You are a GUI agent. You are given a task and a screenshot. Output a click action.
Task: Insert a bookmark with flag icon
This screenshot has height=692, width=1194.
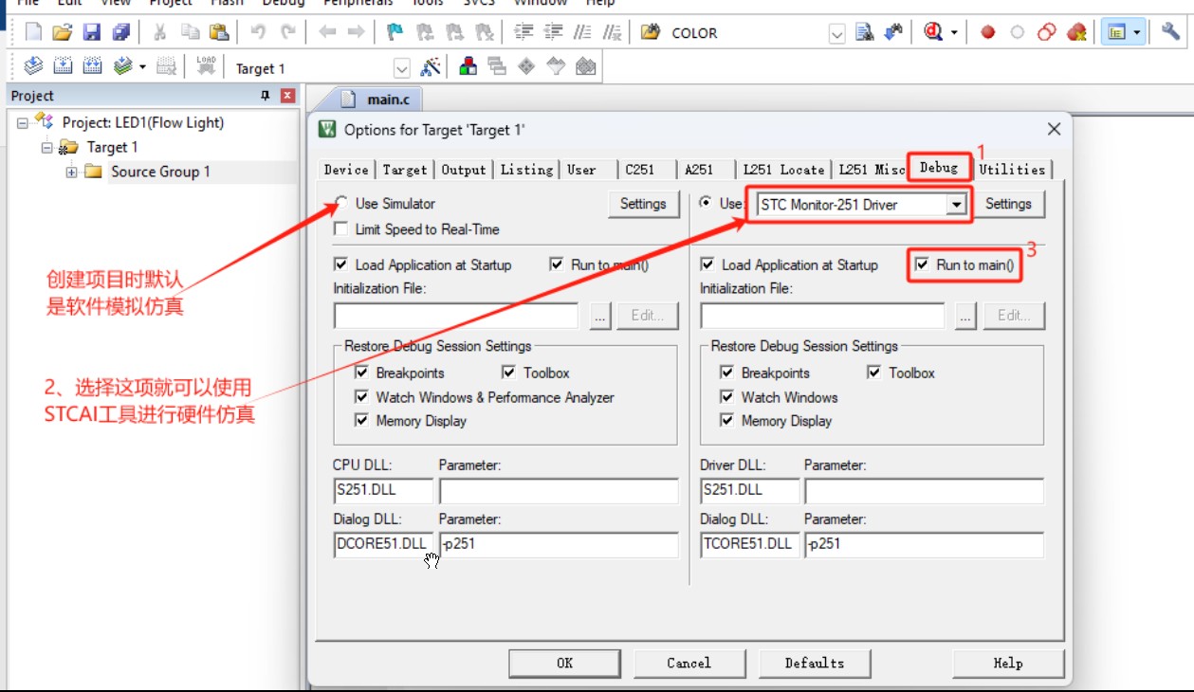[x=395, y=32]
